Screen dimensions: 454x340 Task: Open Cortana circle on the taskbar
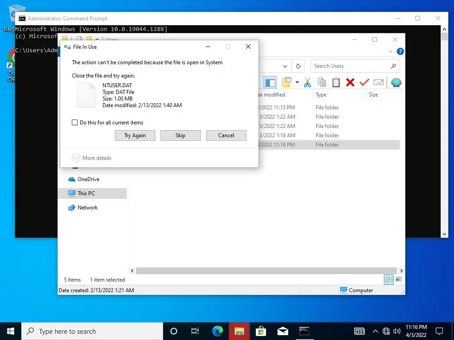tap(174, 331)
